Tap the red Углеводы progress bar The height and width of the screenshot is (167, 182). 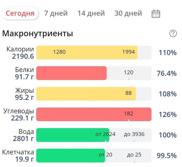pyautogui.click(x=94, y=114)
